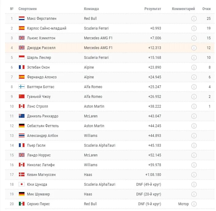Click the Chinese flag in row nine
This screenshot has height=211, width=216.
point(22,96)
